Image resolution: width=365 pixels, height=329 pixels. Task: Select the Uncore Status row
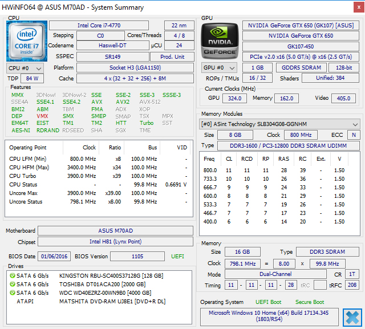point(99,202)
